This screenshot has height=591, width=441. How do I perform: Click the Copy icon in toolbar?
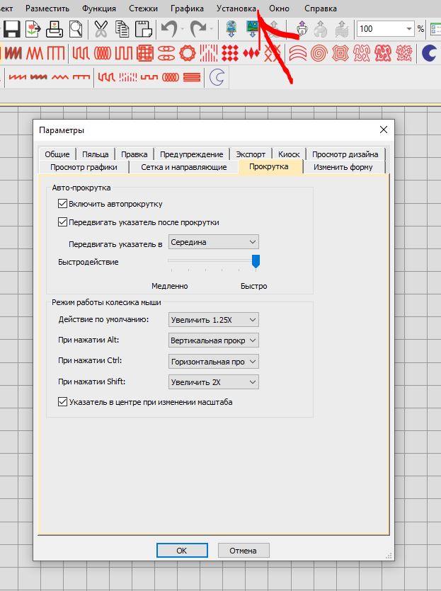click(x=122, y=29)
